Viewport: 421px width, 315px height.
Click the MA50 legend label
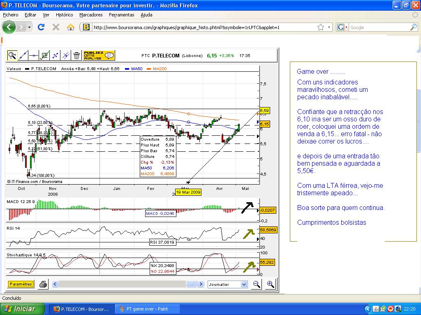tap(136, 69)
